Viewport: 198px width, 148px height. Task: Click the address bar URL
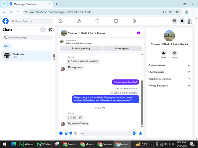point(61,12)
